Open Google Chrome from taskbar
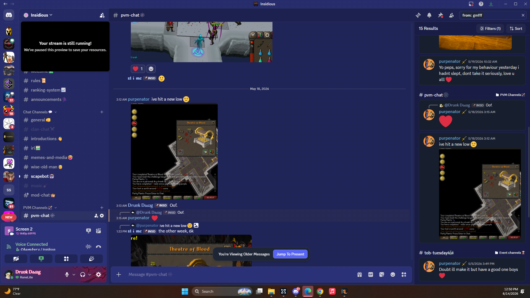The height and width of the screenshot is (298, 530). tap(320, 291)
